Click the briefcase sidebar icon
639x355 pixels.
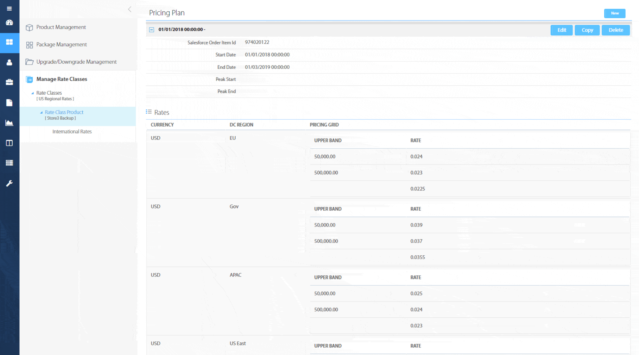(9, 82)
